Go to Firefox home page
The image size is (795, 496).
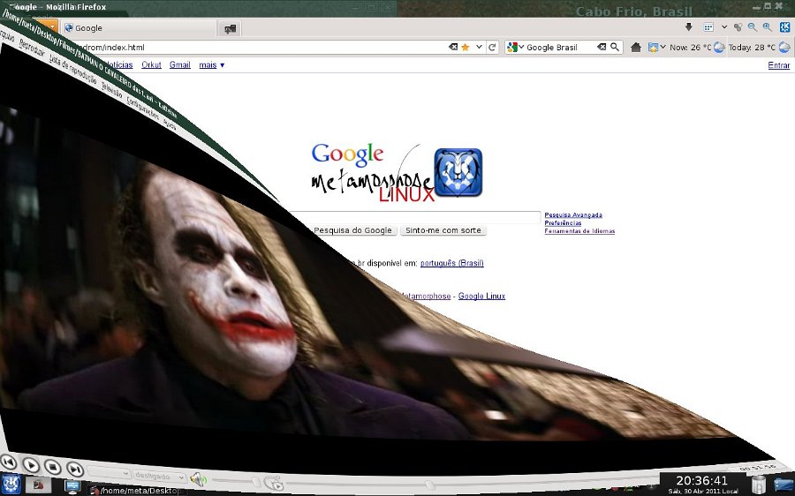pyautogui.click(x=636, y=47)
